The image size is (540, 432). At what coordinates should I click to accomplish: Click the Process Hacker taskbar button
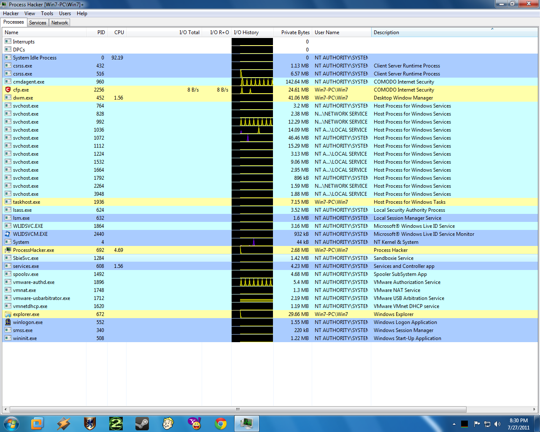pyautogui.click(x=247, y=424)
